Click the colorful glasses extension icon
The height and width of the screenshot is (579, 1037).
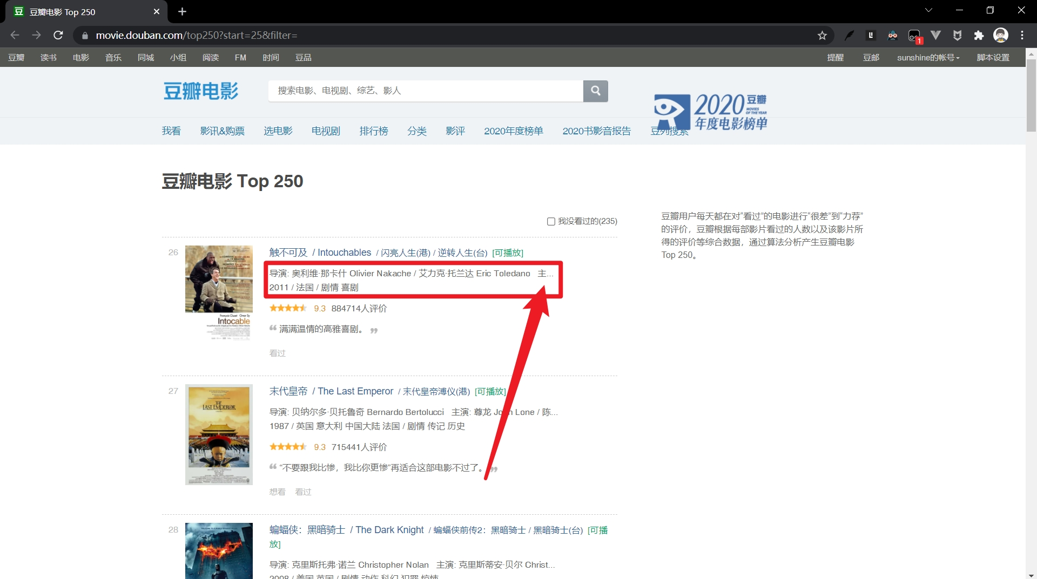tap(892, 36)
